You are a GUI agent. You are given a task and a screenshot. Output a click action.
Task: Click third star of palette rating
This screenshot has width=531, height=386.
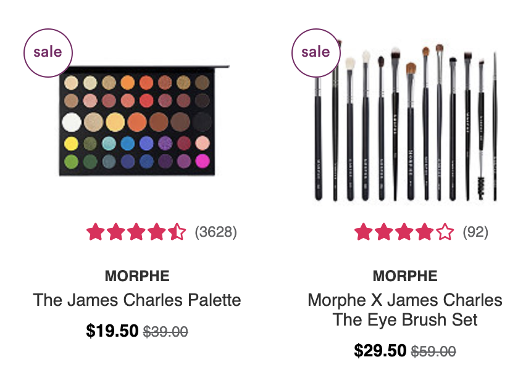pyautogui.click(x=136, y=232)
